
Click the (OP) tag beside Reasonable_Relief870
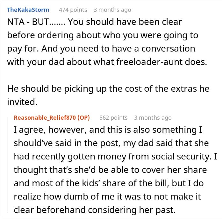83,118
